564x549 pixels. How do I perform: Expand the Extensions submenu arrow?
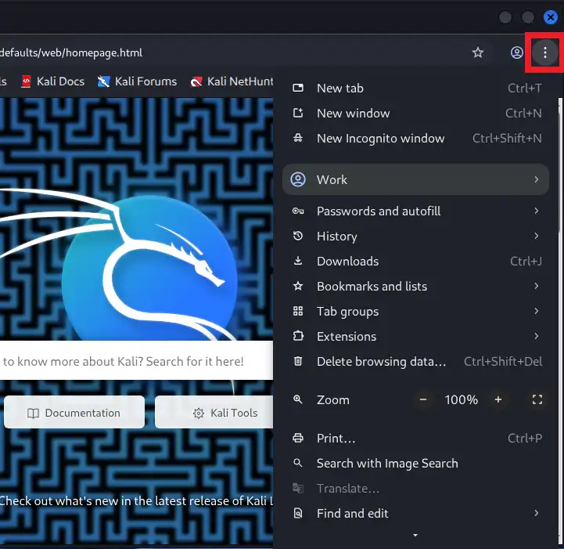[537, 336]
